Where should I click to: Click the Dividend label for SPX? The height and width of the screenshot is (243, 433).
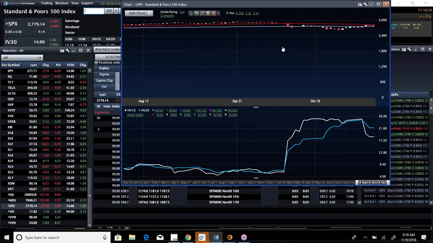click(x=72, y=27)
